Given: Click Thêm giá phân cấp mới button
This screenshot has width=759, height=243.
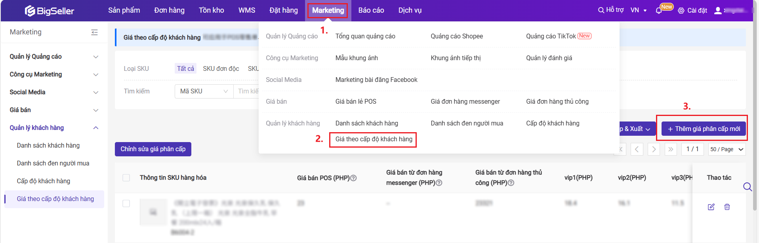Looking at the screenshot, I should tap(704, 129).
